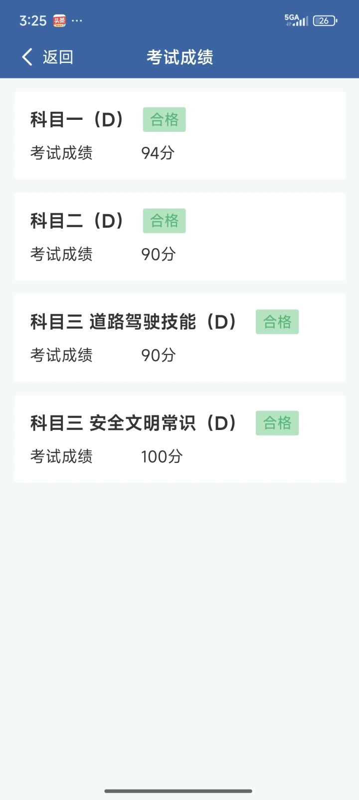
Task: Select the 科目三 道路驾驶技能（D） heading
Action: click(134, 322)
